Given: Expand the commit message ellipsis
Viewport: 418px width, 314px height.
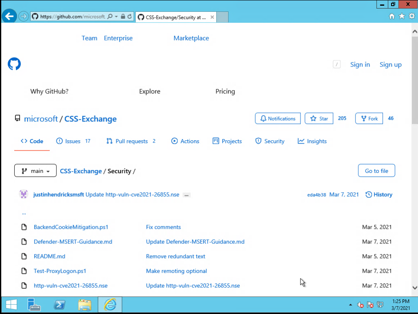Looking at the screenshot, I should coord(187,195).
